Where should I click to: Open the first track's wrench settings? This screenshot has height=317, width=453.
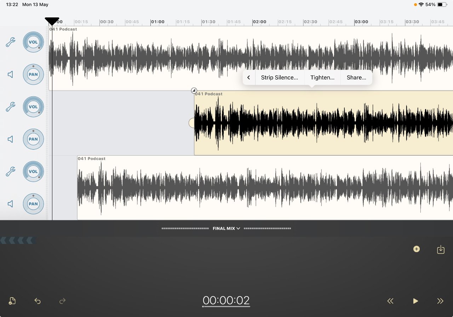11,42
